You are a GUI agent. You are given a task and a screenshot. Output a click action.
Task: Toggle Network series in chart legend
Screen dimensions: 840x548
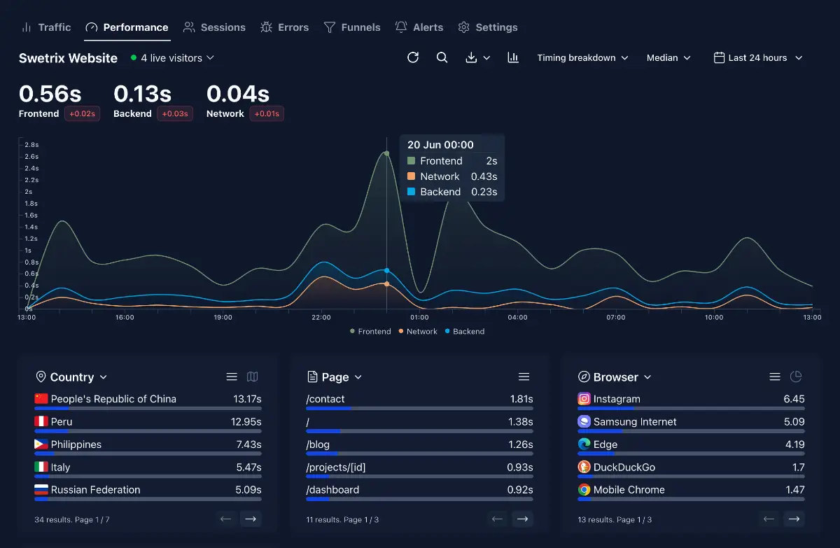click(x=418, y=331)
